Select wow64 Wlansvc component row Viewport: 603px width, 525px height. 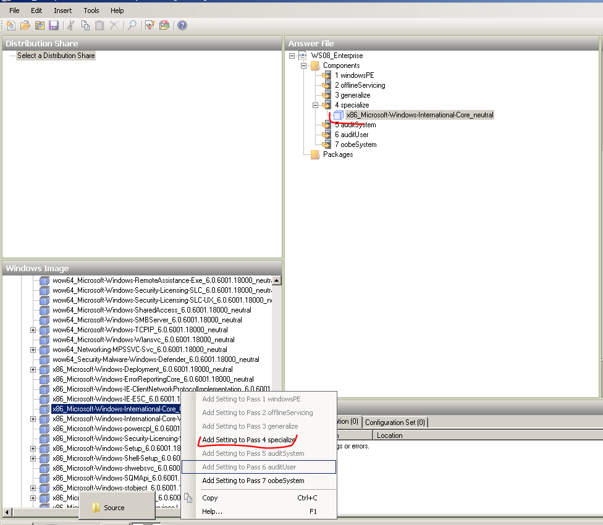[143, 340]
